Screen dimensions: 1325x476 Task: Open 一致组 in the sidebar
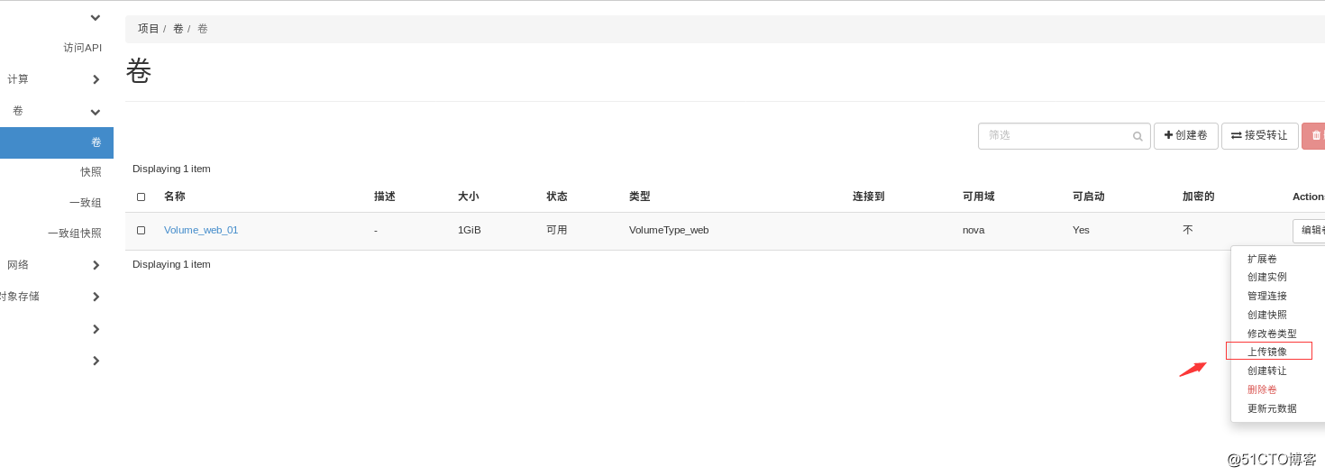86,203
